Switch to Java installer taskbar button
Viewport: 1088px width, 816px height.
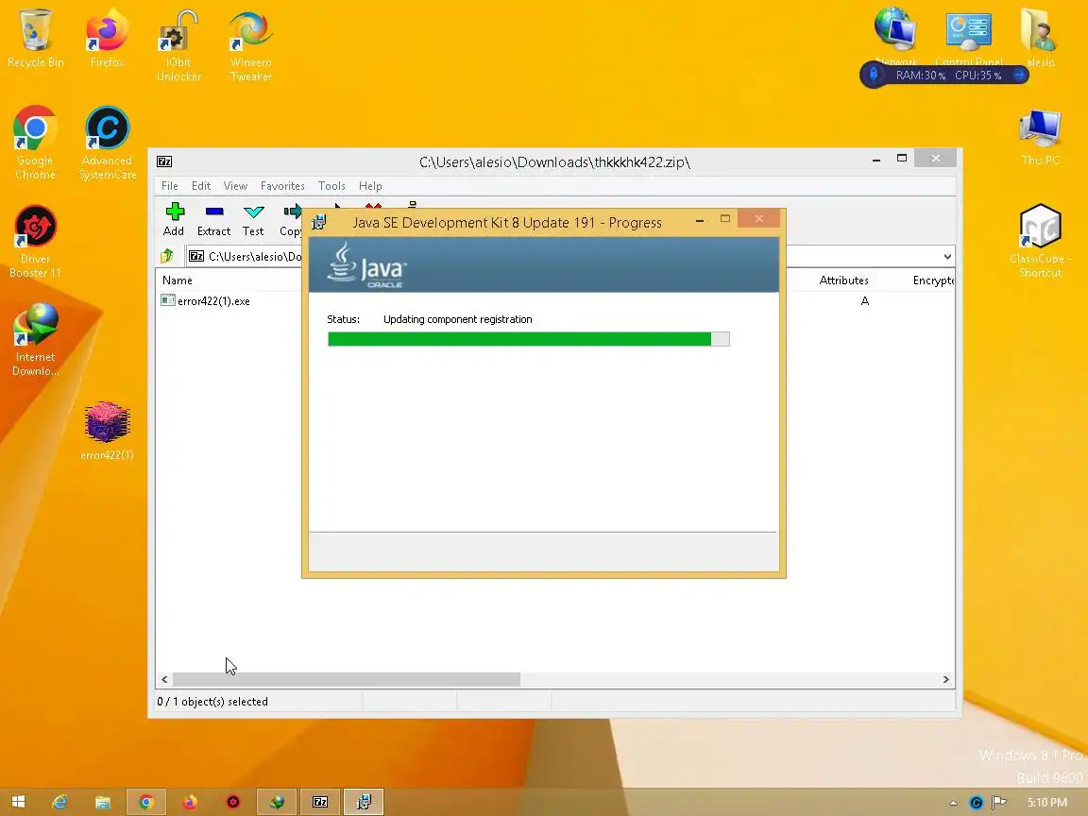(364, 802)
